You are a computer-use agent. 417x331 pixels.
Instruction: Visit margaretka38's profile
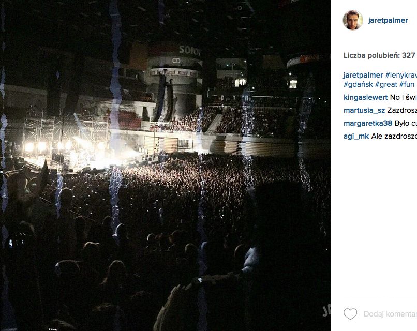coord(368,123)
